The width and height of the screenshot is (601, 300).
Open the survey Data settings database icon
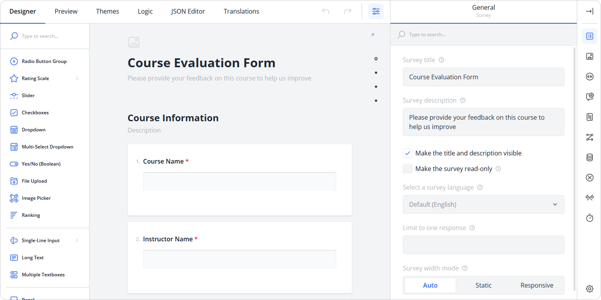(x=589, y=157)
